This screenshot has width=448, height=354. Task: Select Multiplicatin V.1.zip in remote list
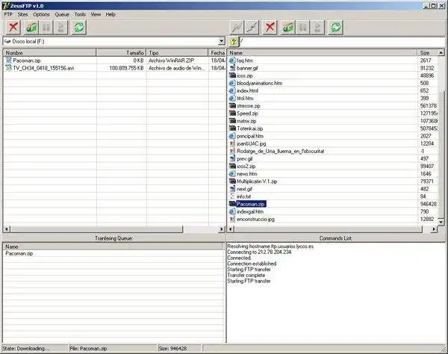pos(257,181)
